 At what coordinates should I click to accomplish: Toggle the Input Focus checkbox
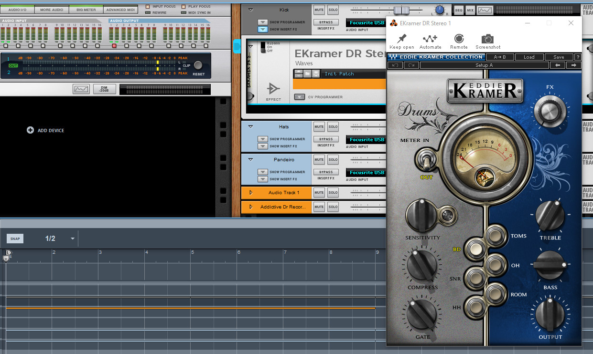point(148,7)
